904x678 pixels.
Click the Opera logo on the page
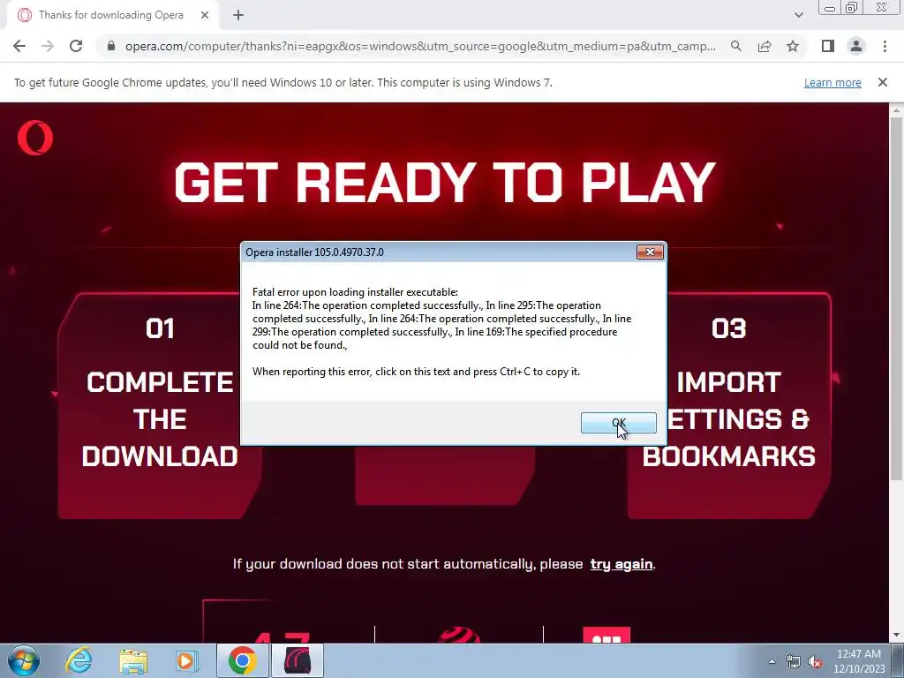pyautogui.click(x=35, y=138)
